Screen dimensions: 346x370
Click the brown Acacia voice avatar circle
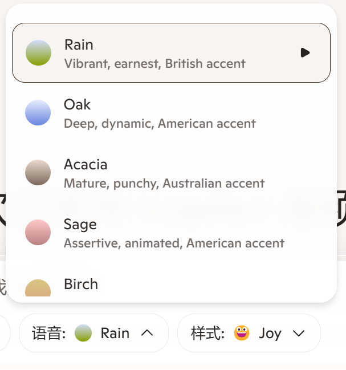click(38, 173)
